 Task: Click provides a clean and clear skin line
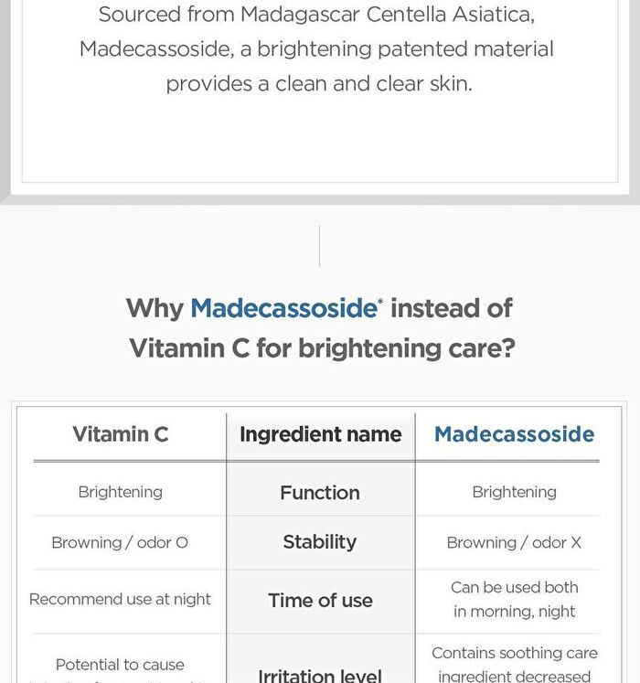coord(319,83)
